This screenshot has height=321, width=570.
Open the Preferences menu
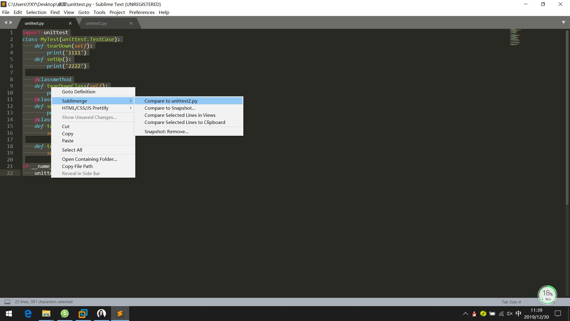click(x=142, y=12)
